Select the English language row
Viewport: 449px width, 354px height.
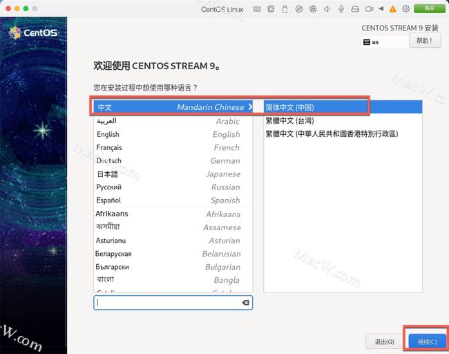click(173, 134)
